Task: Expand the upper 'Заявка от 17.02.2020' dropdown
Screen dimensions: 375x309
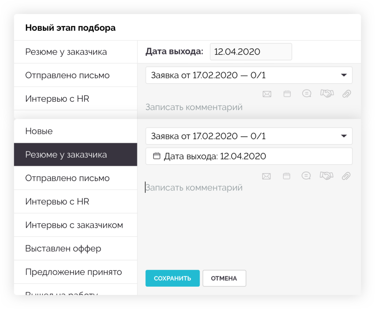Action: pos(343,75)
